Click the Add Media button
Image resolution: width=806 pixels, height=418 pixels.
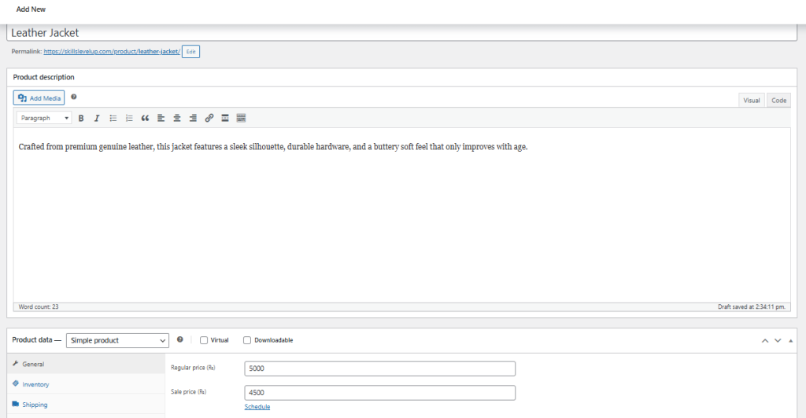39,98
